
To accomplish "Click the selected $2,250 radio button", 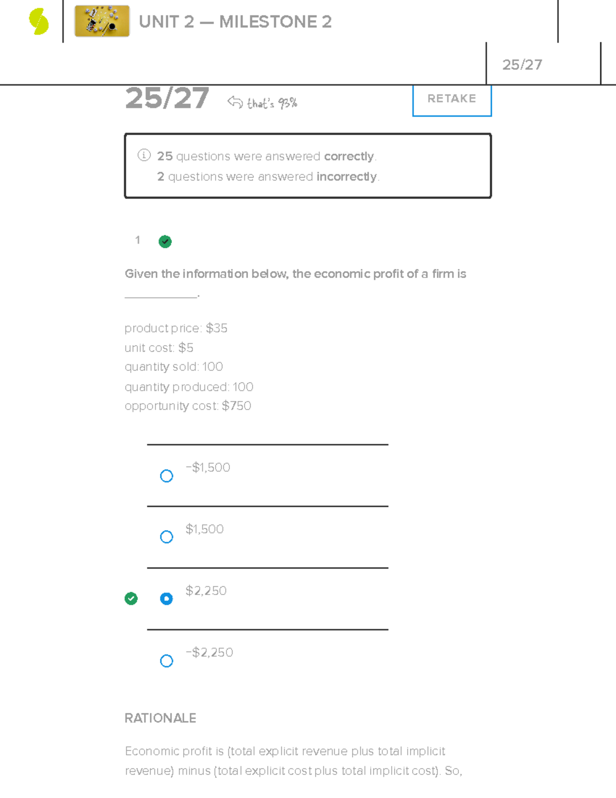I will [166, 599].
